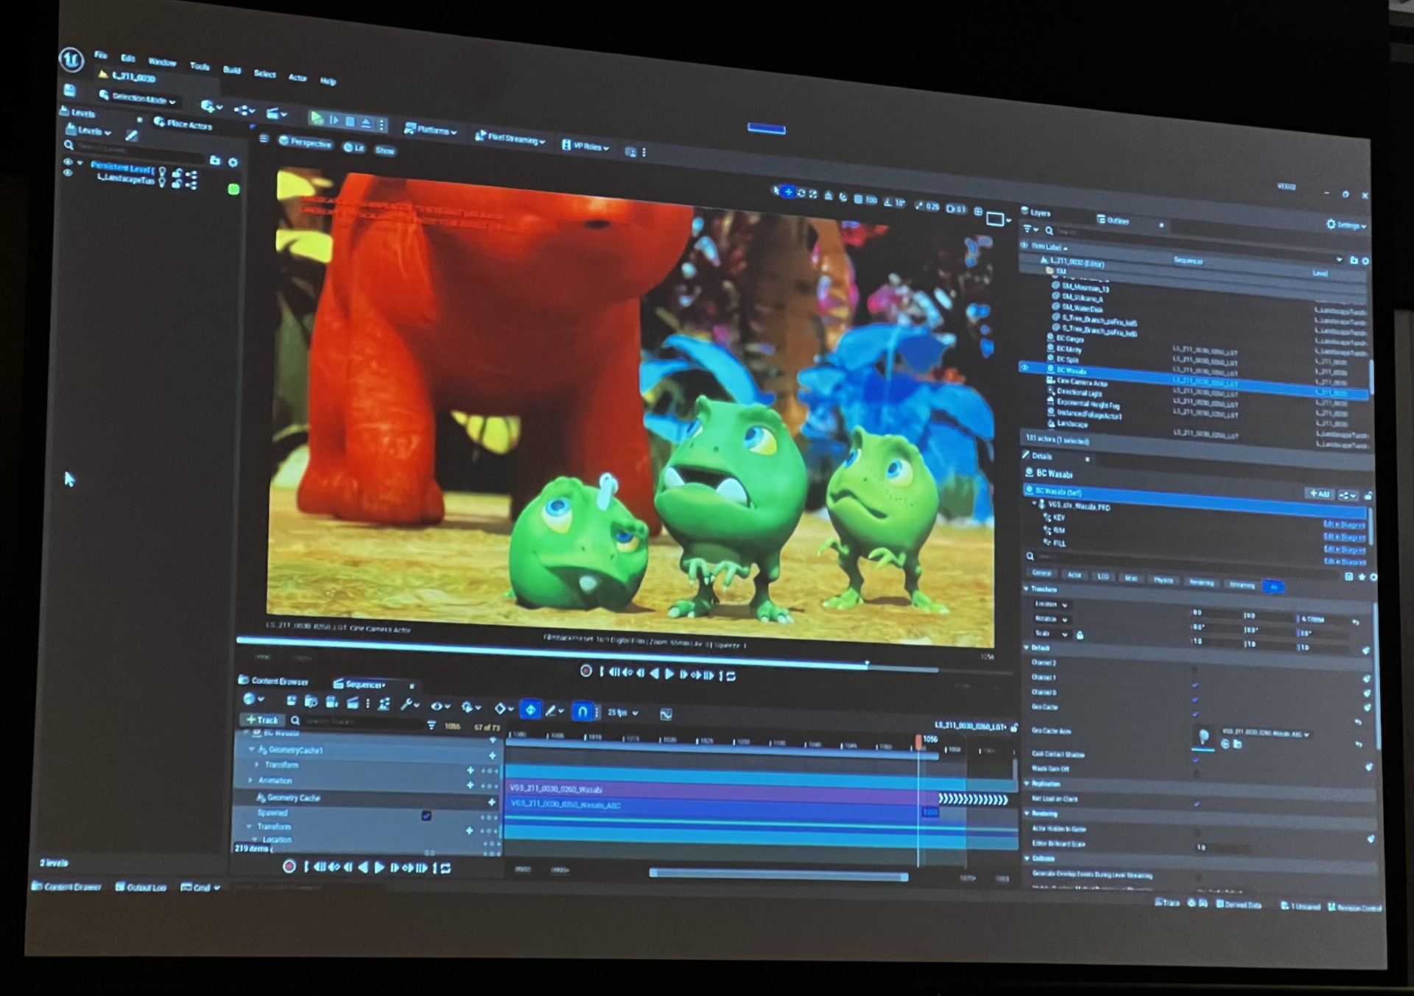The image size is (1414, 996).
Task: Click the Sequencer auto-key diamond icon
Action: [x=530, y=710]
